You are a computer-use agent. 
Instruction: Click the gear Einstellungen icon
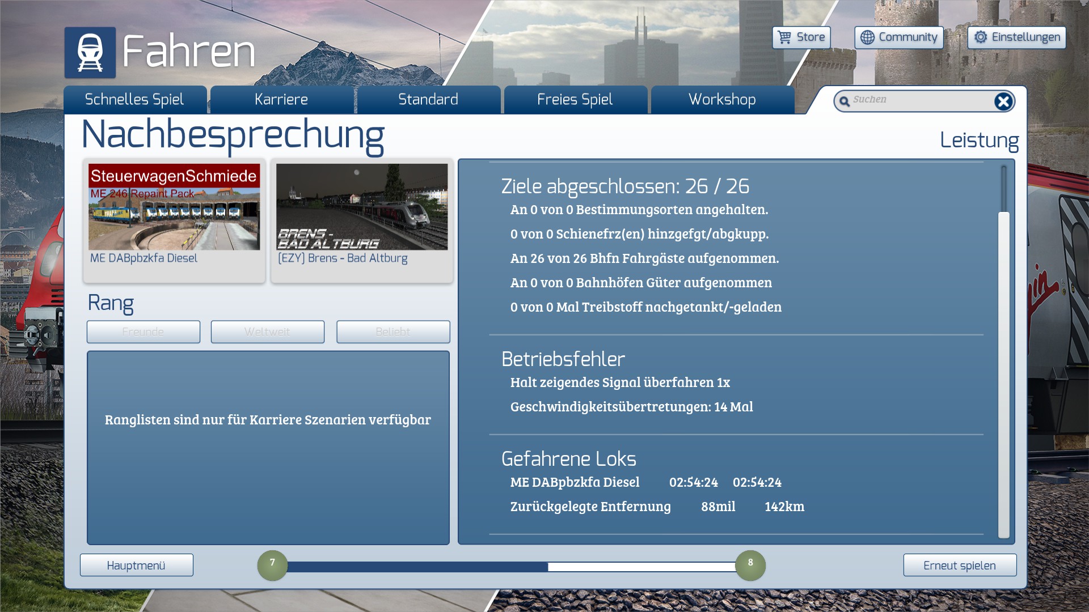pyautogui.click(x=980, y=37)
